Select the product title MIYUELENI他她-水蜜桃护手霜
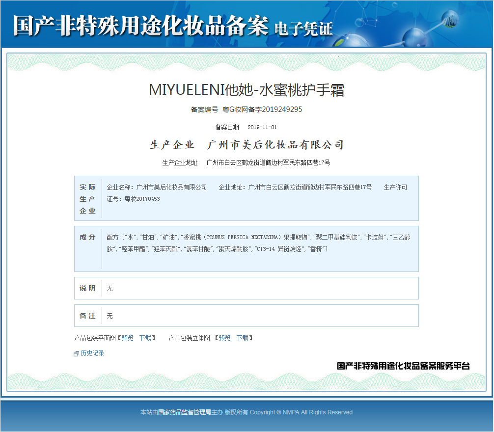This screenshot has height=432, width=494. [247, 90]
